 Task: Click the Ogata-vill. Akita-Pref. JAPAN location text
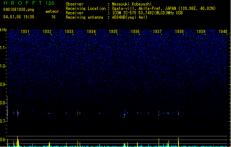(164, 8)
